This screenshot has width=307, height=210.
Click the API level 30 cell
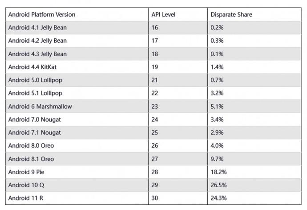pos(155,198)
